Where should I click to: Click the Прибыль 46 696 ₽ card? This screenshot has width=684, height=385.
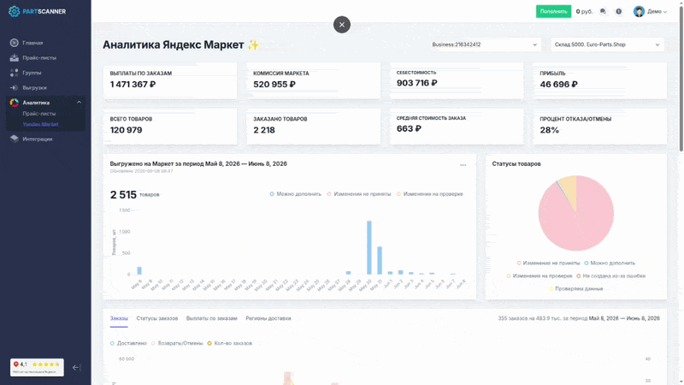point(600,80)
